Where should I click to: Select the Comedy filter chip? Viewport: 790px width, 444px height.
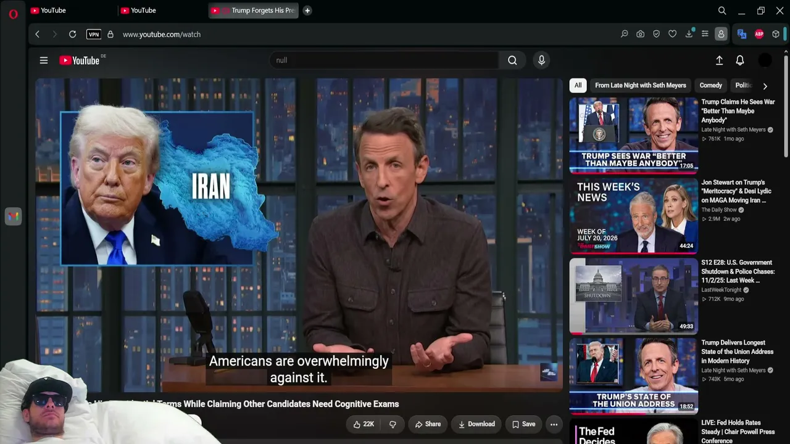point(710,86)
